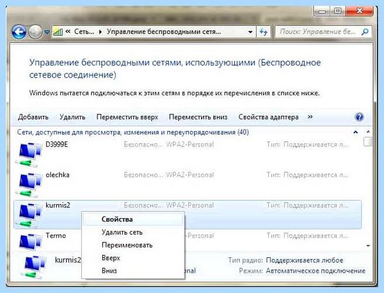The image size is (384, 293).
Task: Click "WPA2-Personal" in the kurmis2 row
Action: coord(190,205)
